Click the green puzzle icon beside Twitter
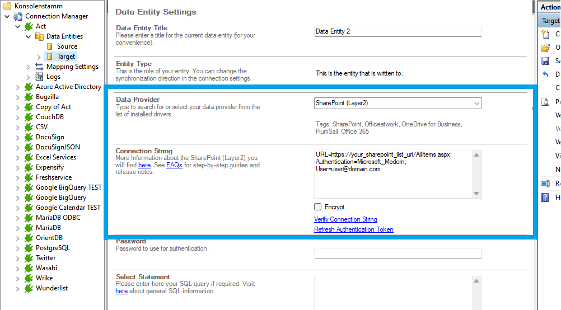The height and width of the screenshot is (310, 561). [29, 258]
